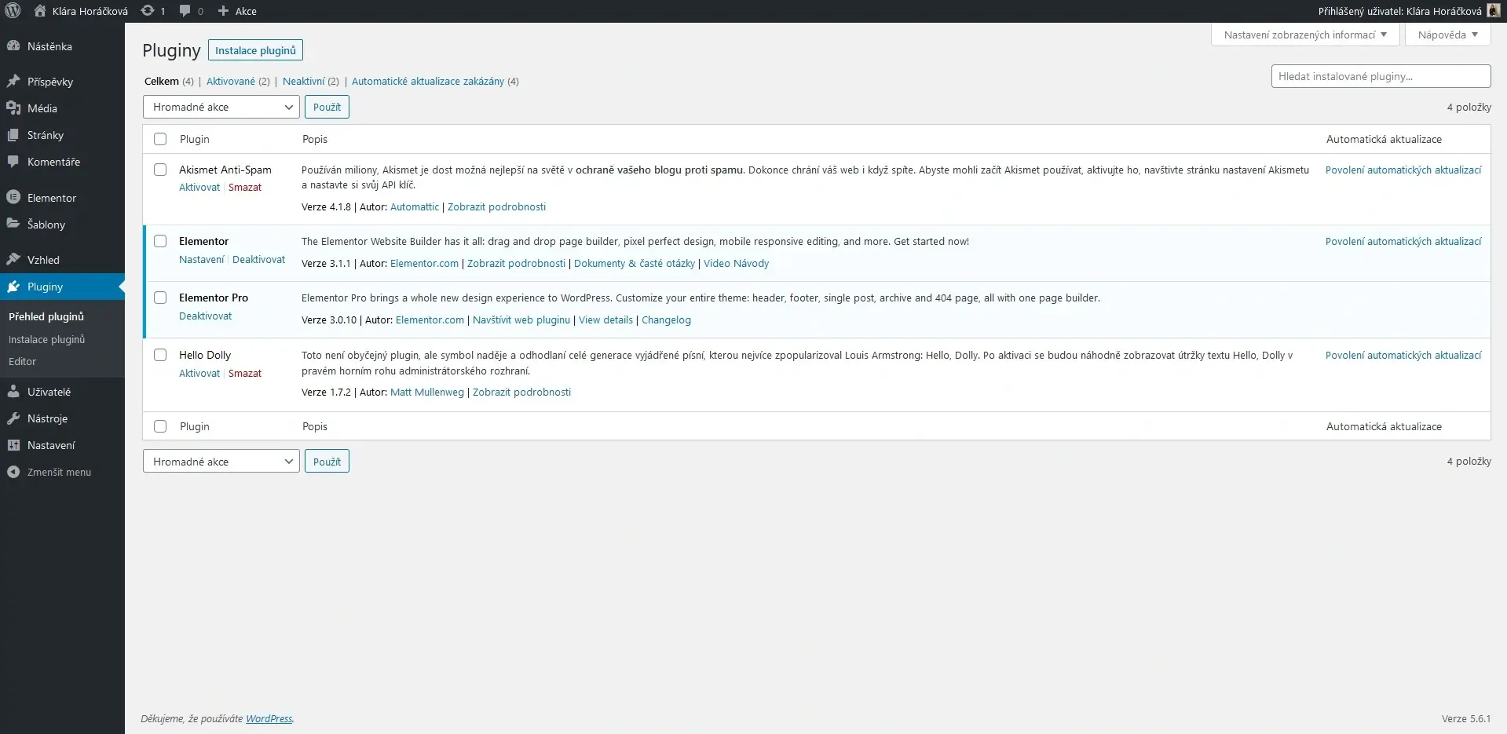Focus the Hledat instalované pluginy search field

[1381, 76]
